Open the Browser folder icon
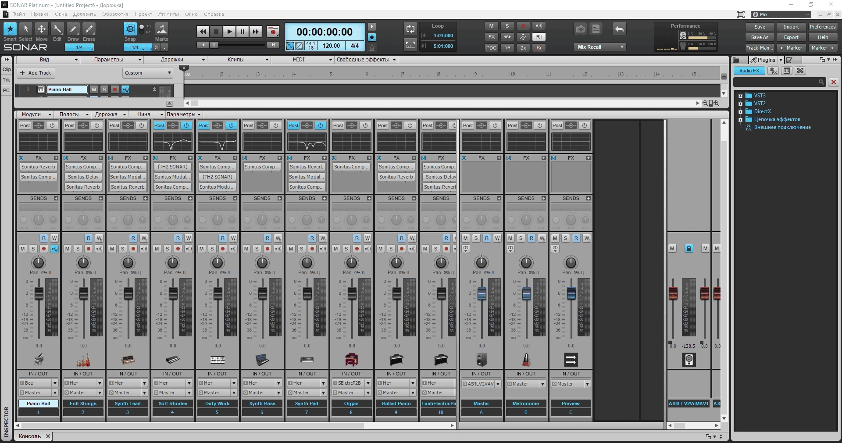 click(736, 60)
